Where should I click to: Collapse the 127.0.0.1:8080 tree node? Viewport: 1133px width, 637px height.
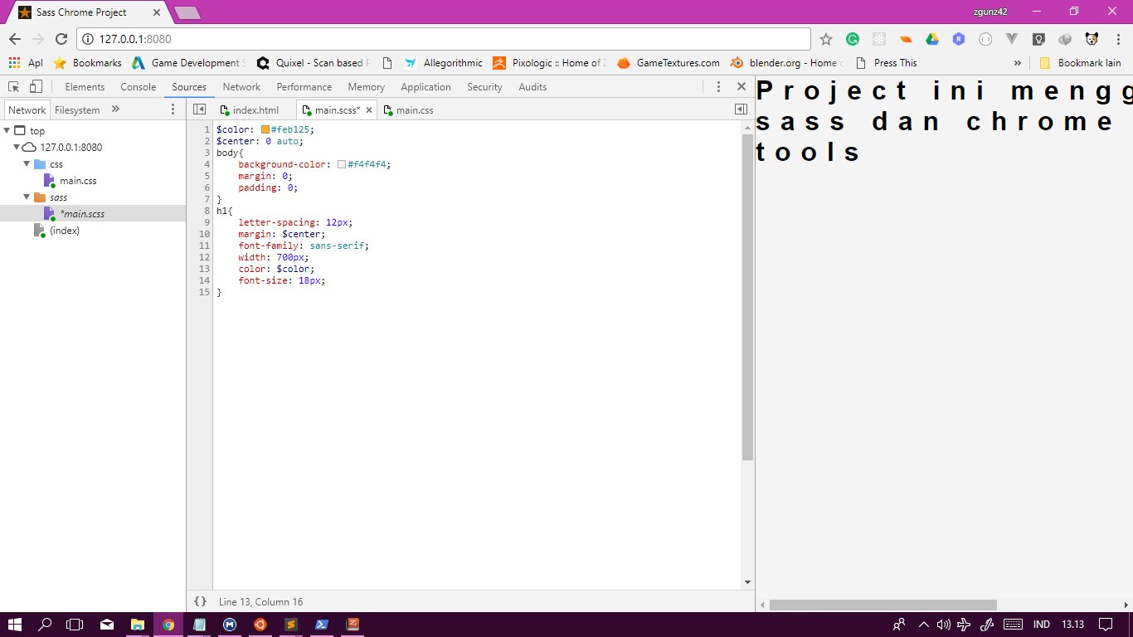point(17,147)
